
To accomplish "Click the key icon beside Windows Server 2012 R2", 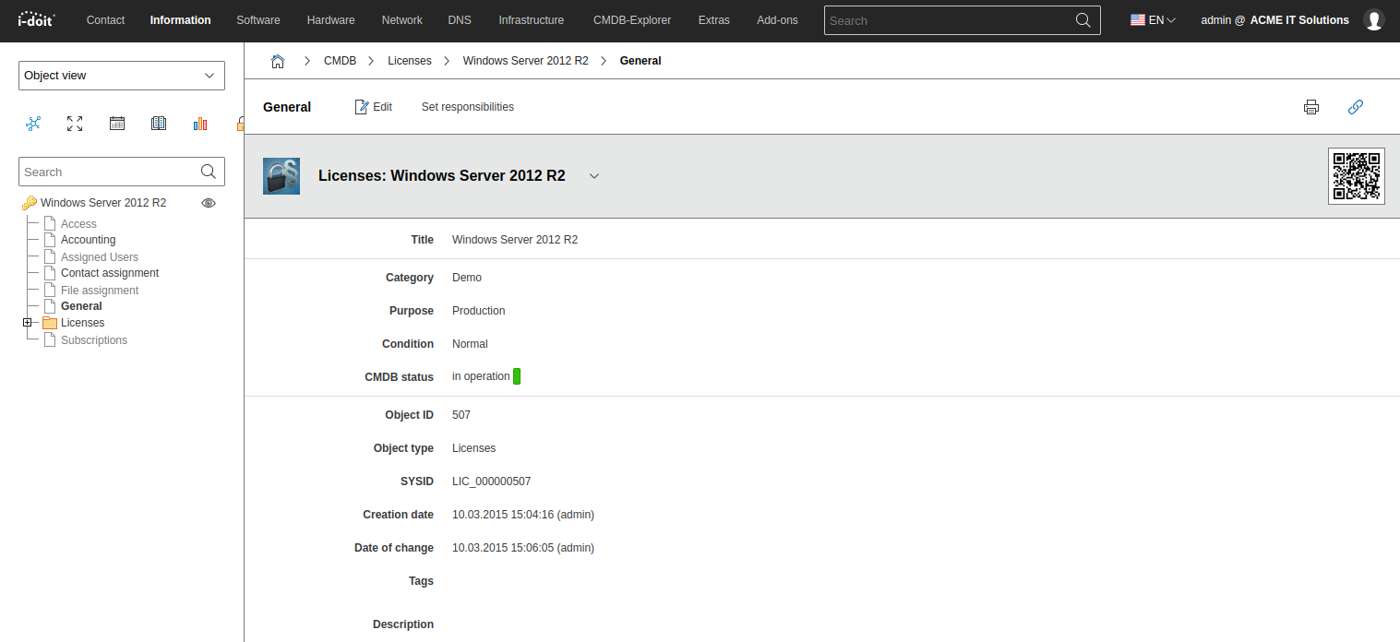I will point(29,203).
